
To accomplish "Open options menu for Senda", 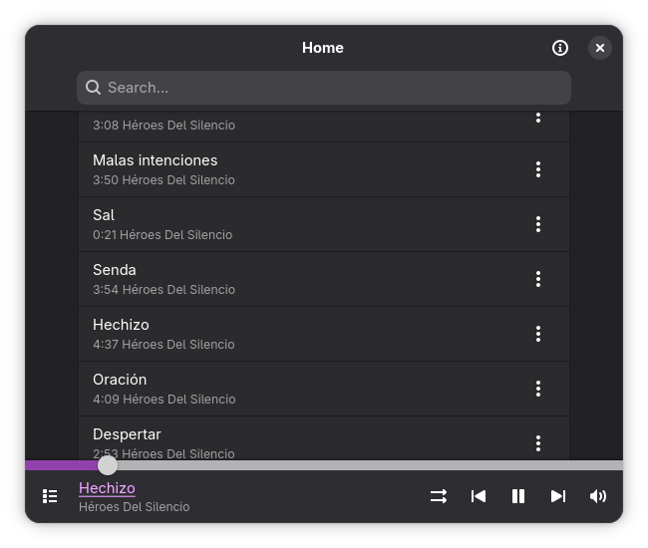I will [538, 279].
